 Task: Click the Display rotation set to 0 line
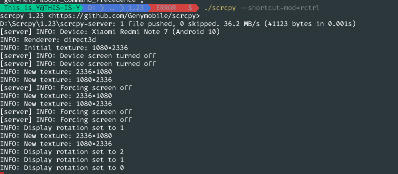(x=62, y=168)
